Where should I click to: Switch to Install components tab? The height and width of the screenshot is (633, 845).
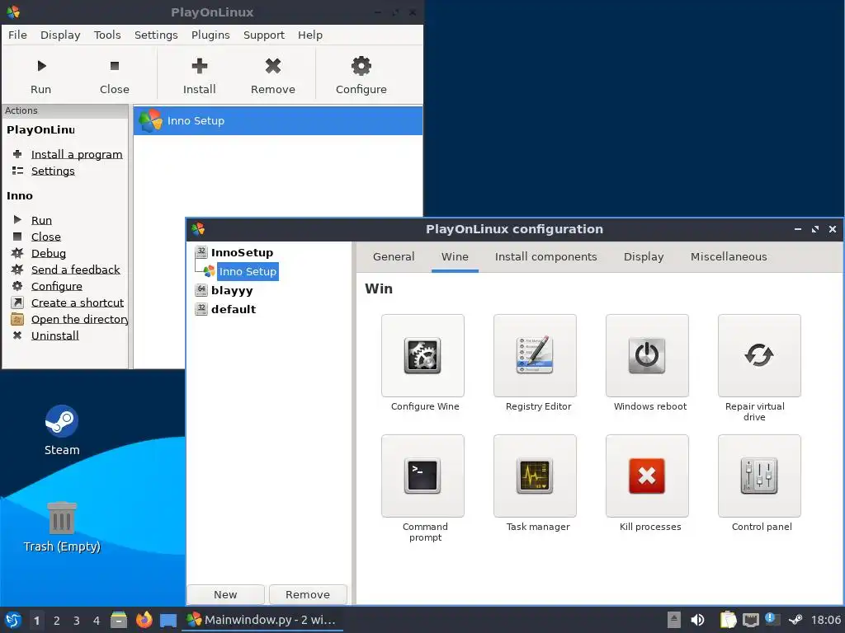[x=546, y=257]
